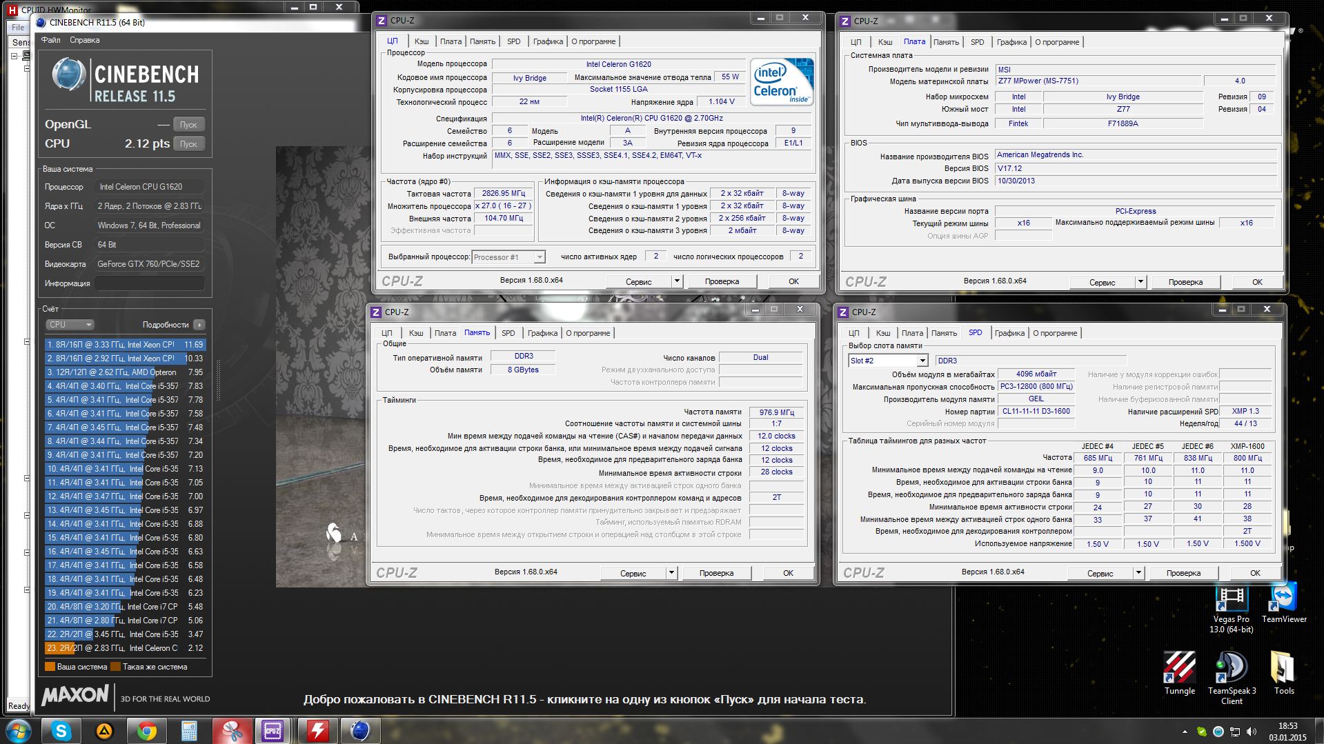The width and height of the screenshot is (1324, 744).
Task: Select ranking row 3 AMD Opteron 7.95
Action: point(125,372)
